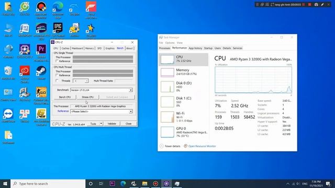Image resolution: width=335 pixels, height=188 pixels.
Task: Open Cortana circle on the taskbar
Action: click(x=91, y=183)
